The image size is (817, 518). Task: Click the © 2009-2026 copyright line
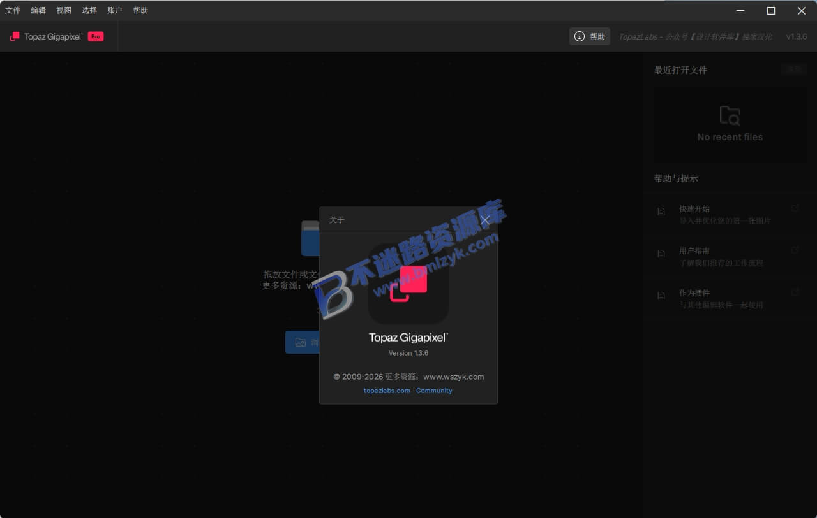408,377
